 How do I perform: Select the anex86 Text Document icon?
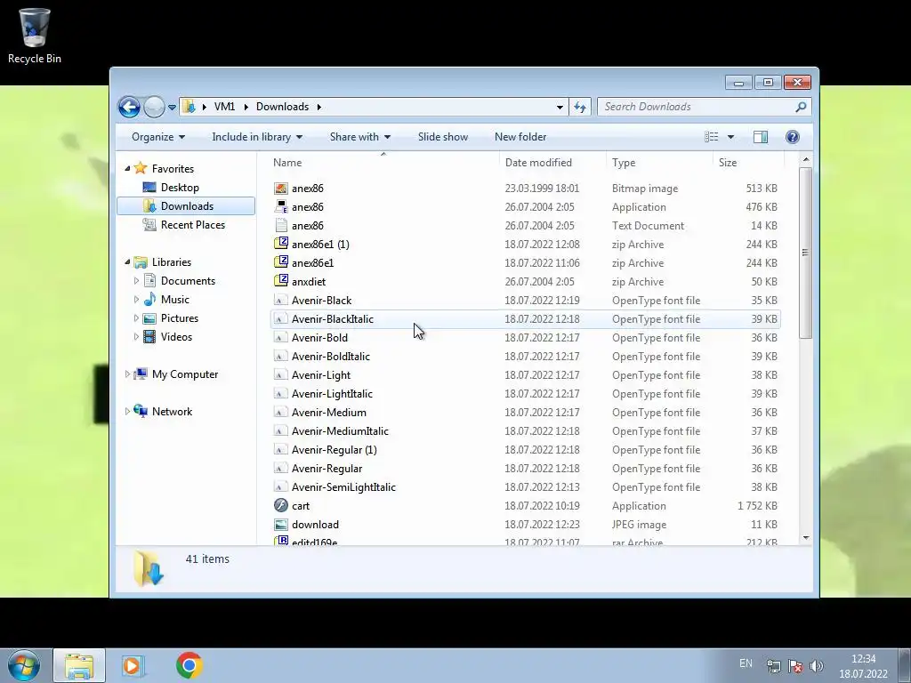click(x=280, y=225)
